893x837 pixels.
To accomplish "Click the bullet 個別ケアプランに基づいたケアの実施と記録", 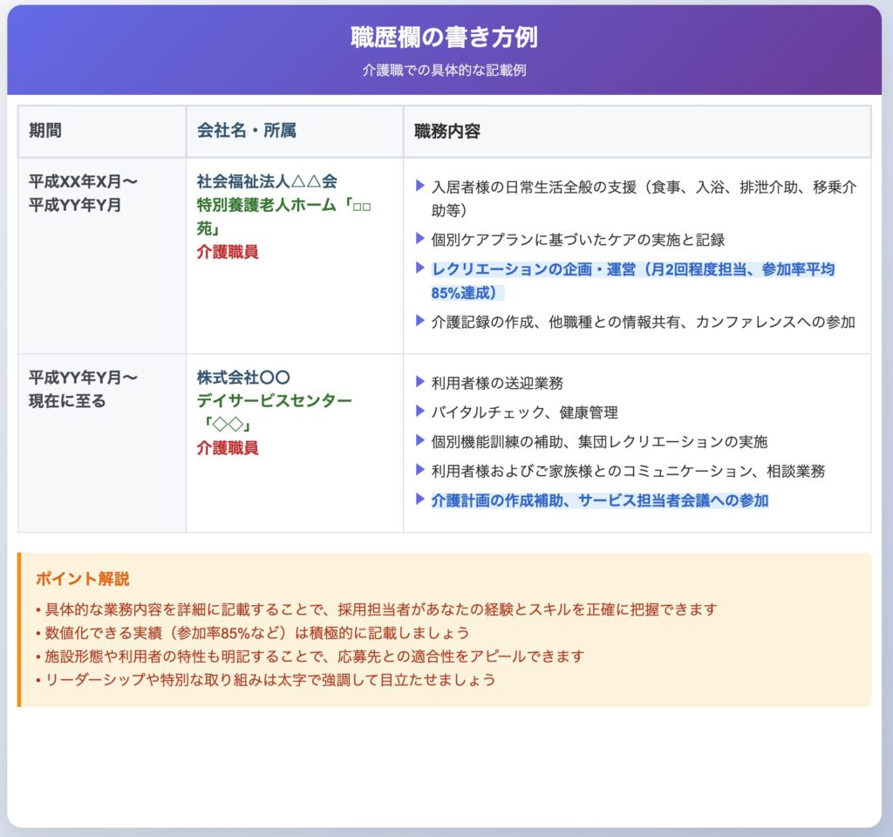I will tap(578, 240).
